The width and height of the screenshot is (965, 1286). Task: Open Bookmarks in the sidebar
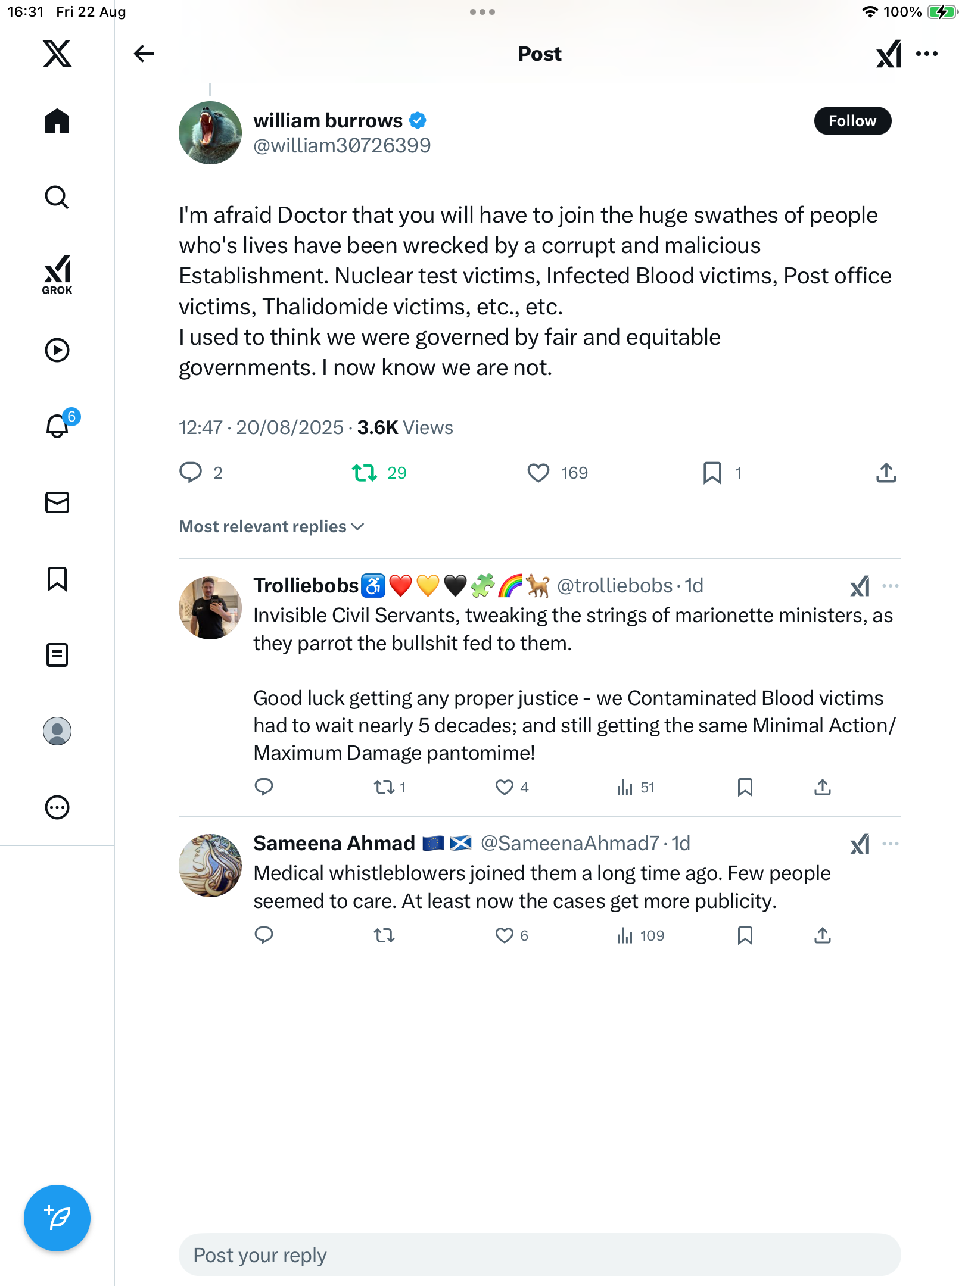tap(57, 579)
